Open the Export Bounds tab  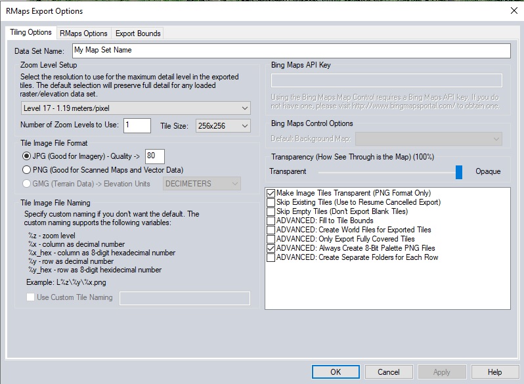point(138,33)
